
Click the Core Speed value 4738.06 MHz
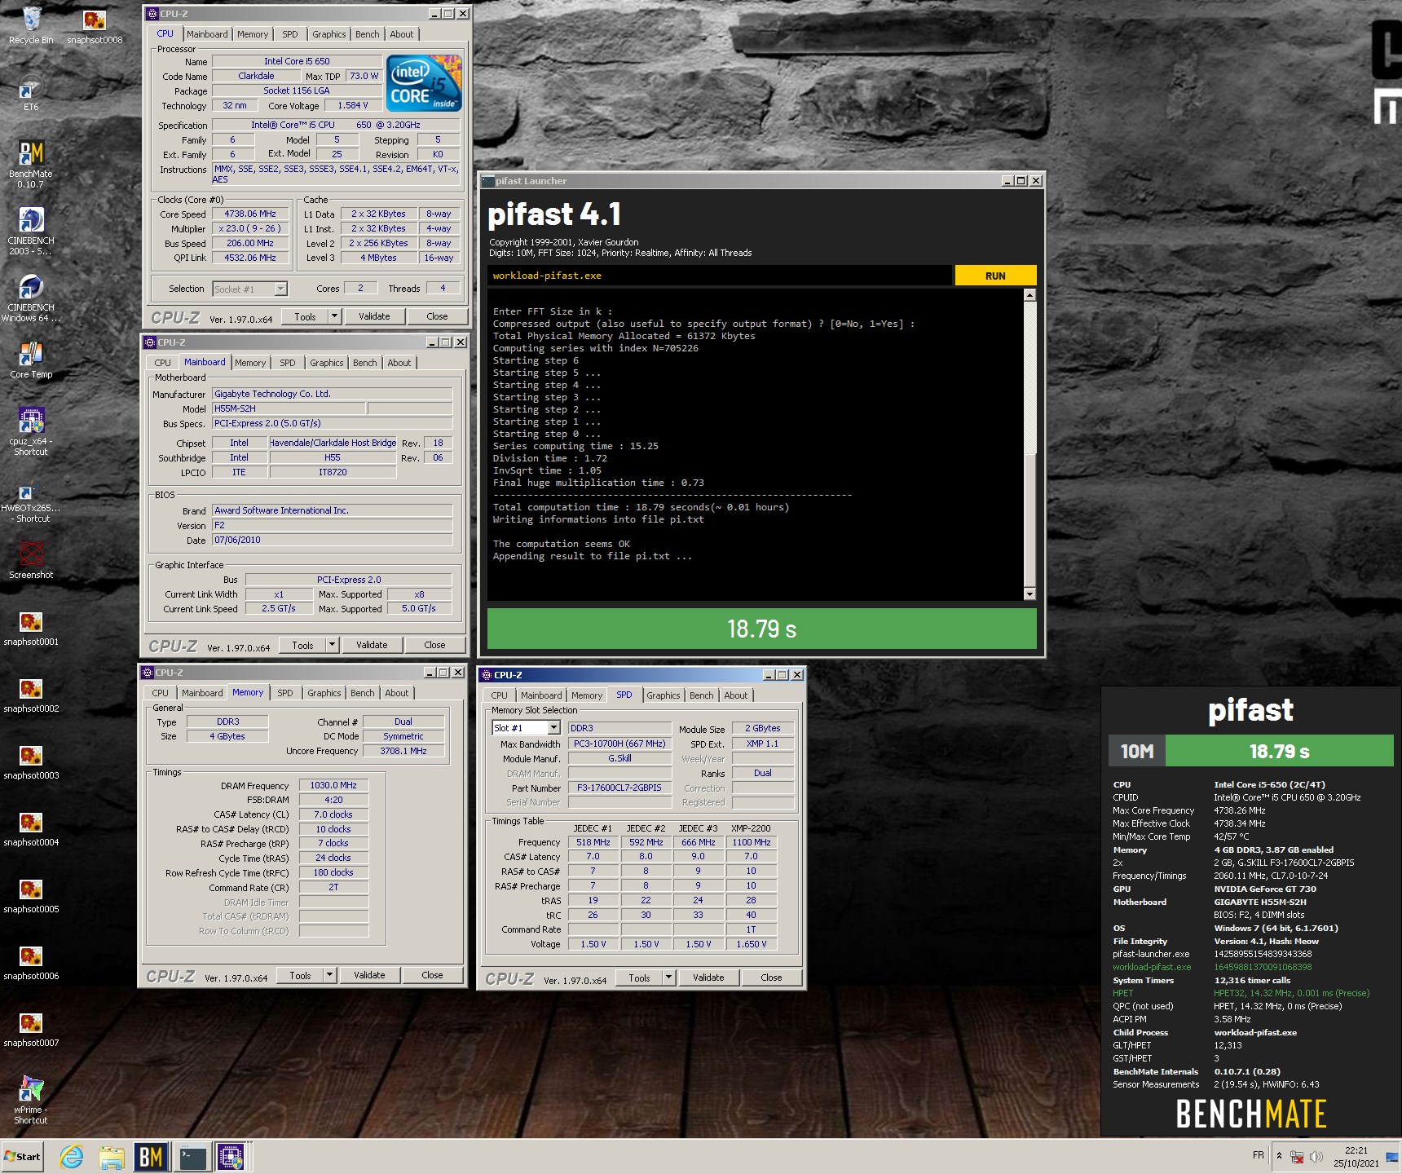pyautogui.click(x=250, y=214)
